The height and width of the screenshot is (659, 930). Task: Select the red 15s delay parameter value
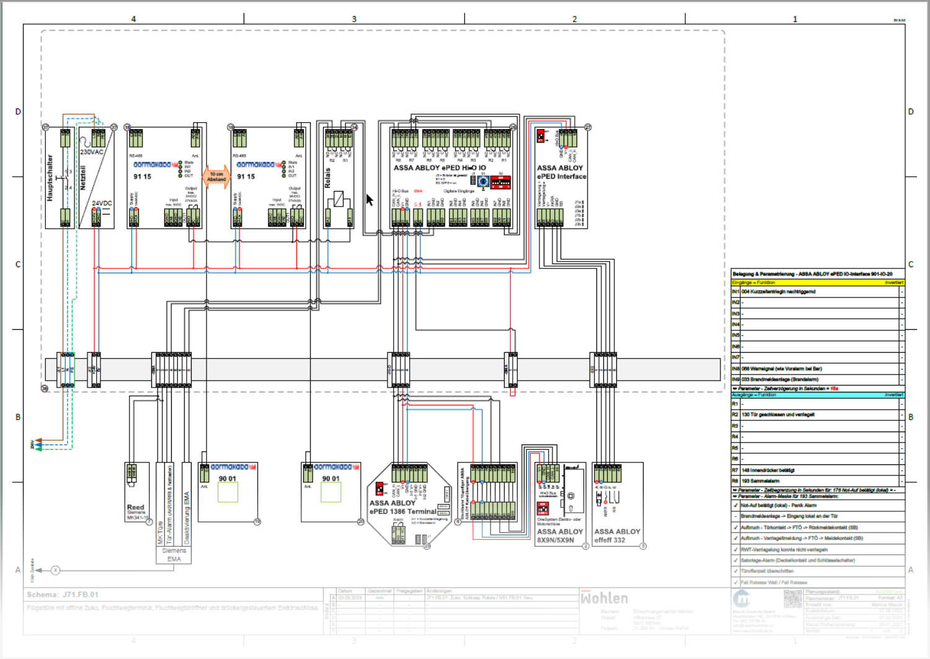pyautogui.click(x=834, y=389)
